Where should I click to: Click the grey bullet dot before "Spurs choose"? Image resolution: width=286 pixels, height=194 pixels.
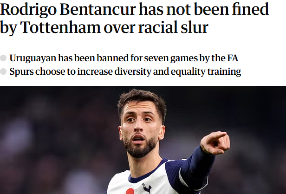pyautogui.click(x=4, y=72)
